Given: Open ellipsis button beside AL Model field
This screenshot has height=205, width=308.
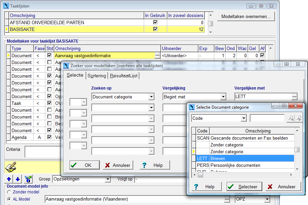Looking at the screenshot, I should (227, 199).
